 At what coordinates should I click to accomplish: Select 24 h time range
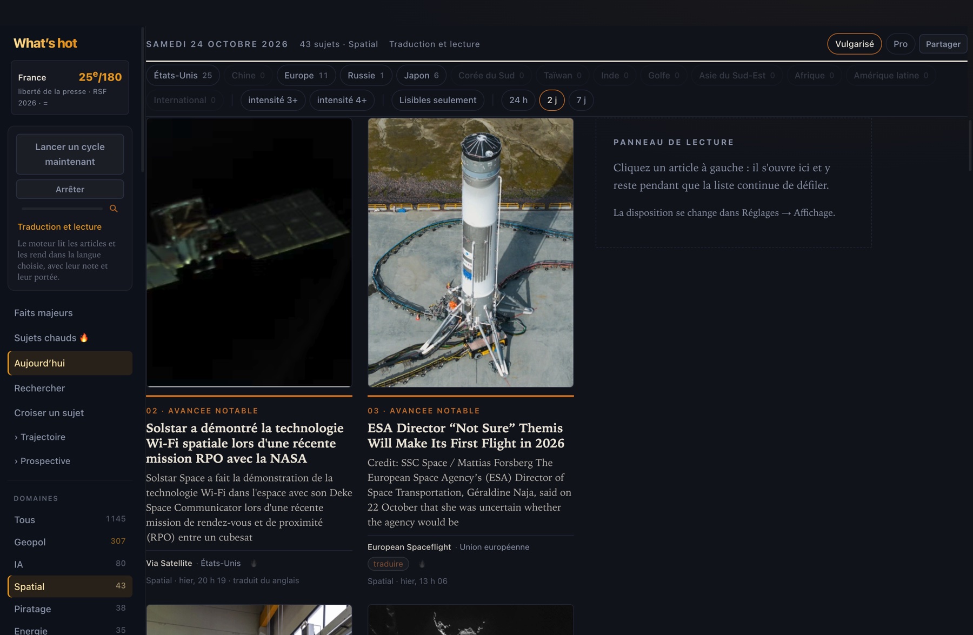[518, 100]
